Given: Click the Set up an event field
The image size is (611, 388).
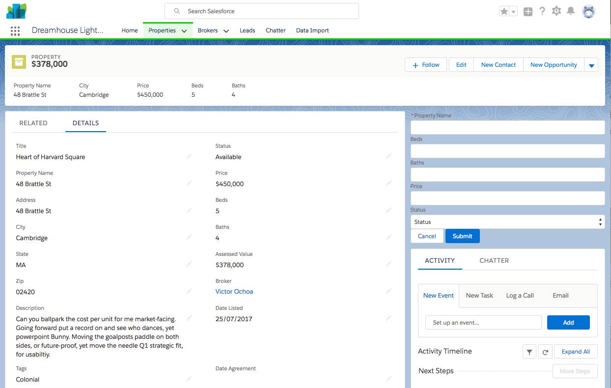Looking at the screenshot, I should click(x=483, y=323).
